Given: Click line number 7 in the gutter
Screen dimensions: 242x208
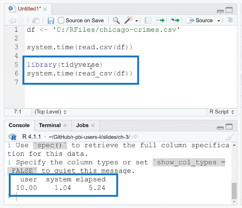Looking at the screenshot, I should coord(16,82).
